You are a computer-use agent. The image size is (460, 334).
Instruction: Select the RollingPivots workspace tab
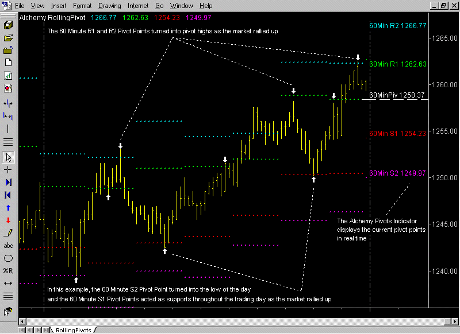(74, 330)
